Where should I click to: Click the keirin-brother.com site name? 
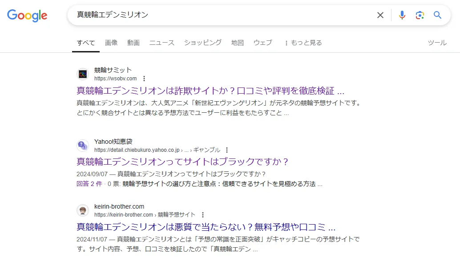(119, 206)
